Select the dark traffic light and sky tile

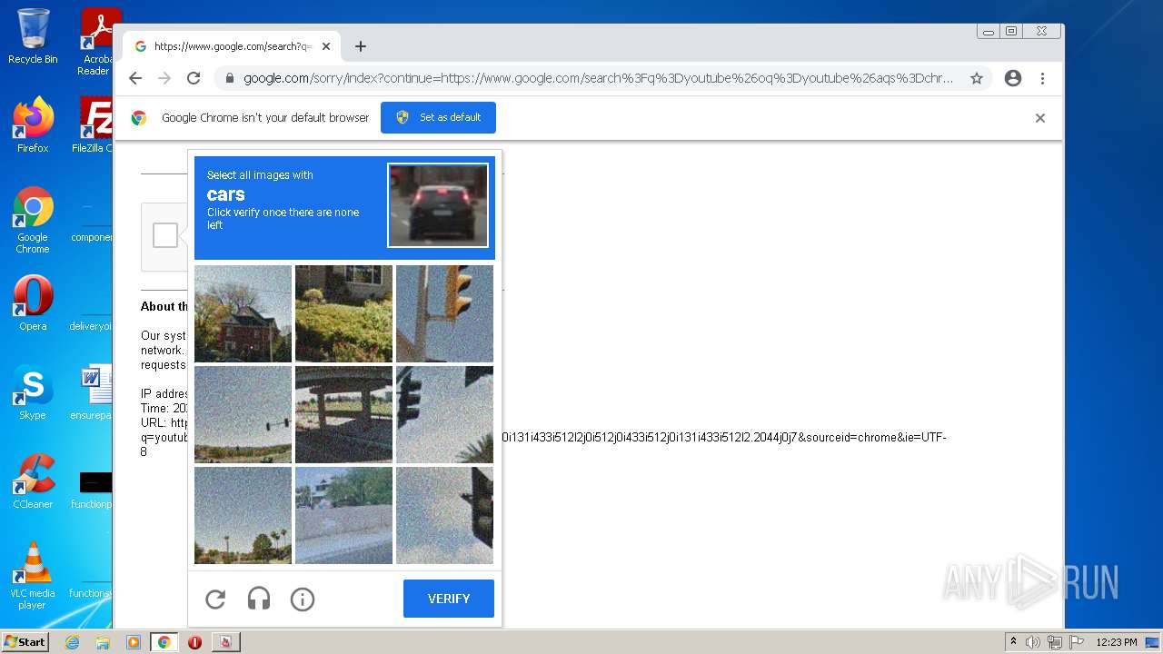click(444, 414)
